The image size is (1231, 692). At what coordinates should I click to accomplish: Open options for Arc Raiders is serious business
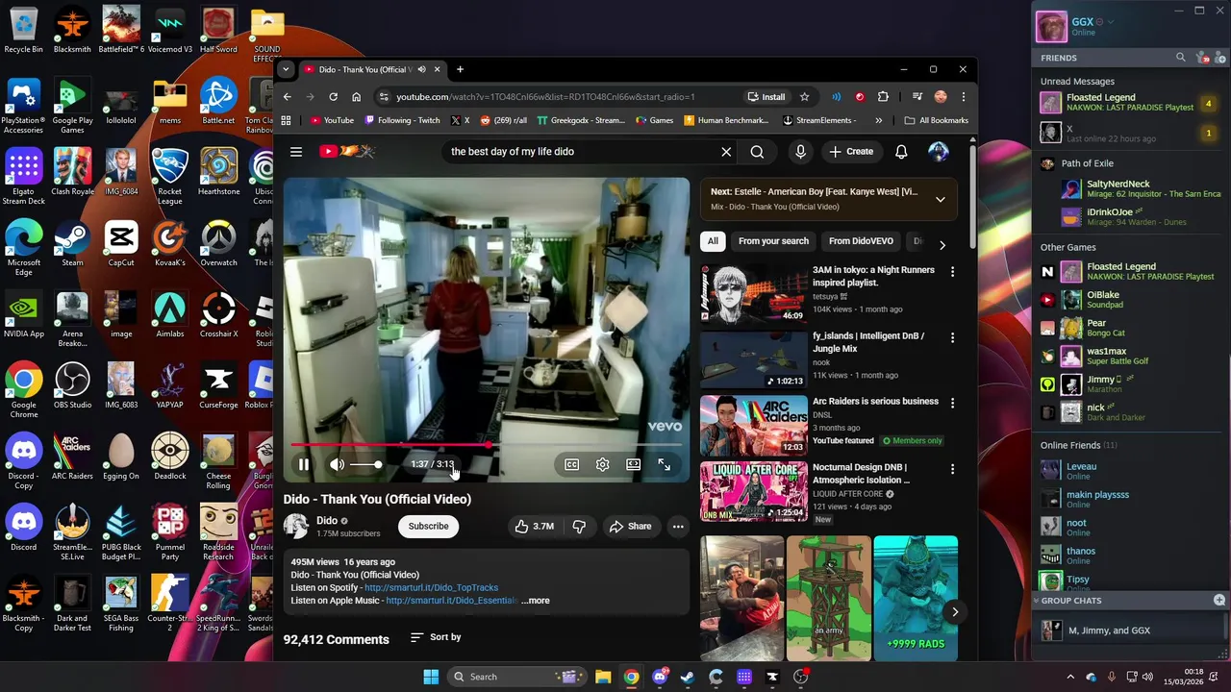952,403
